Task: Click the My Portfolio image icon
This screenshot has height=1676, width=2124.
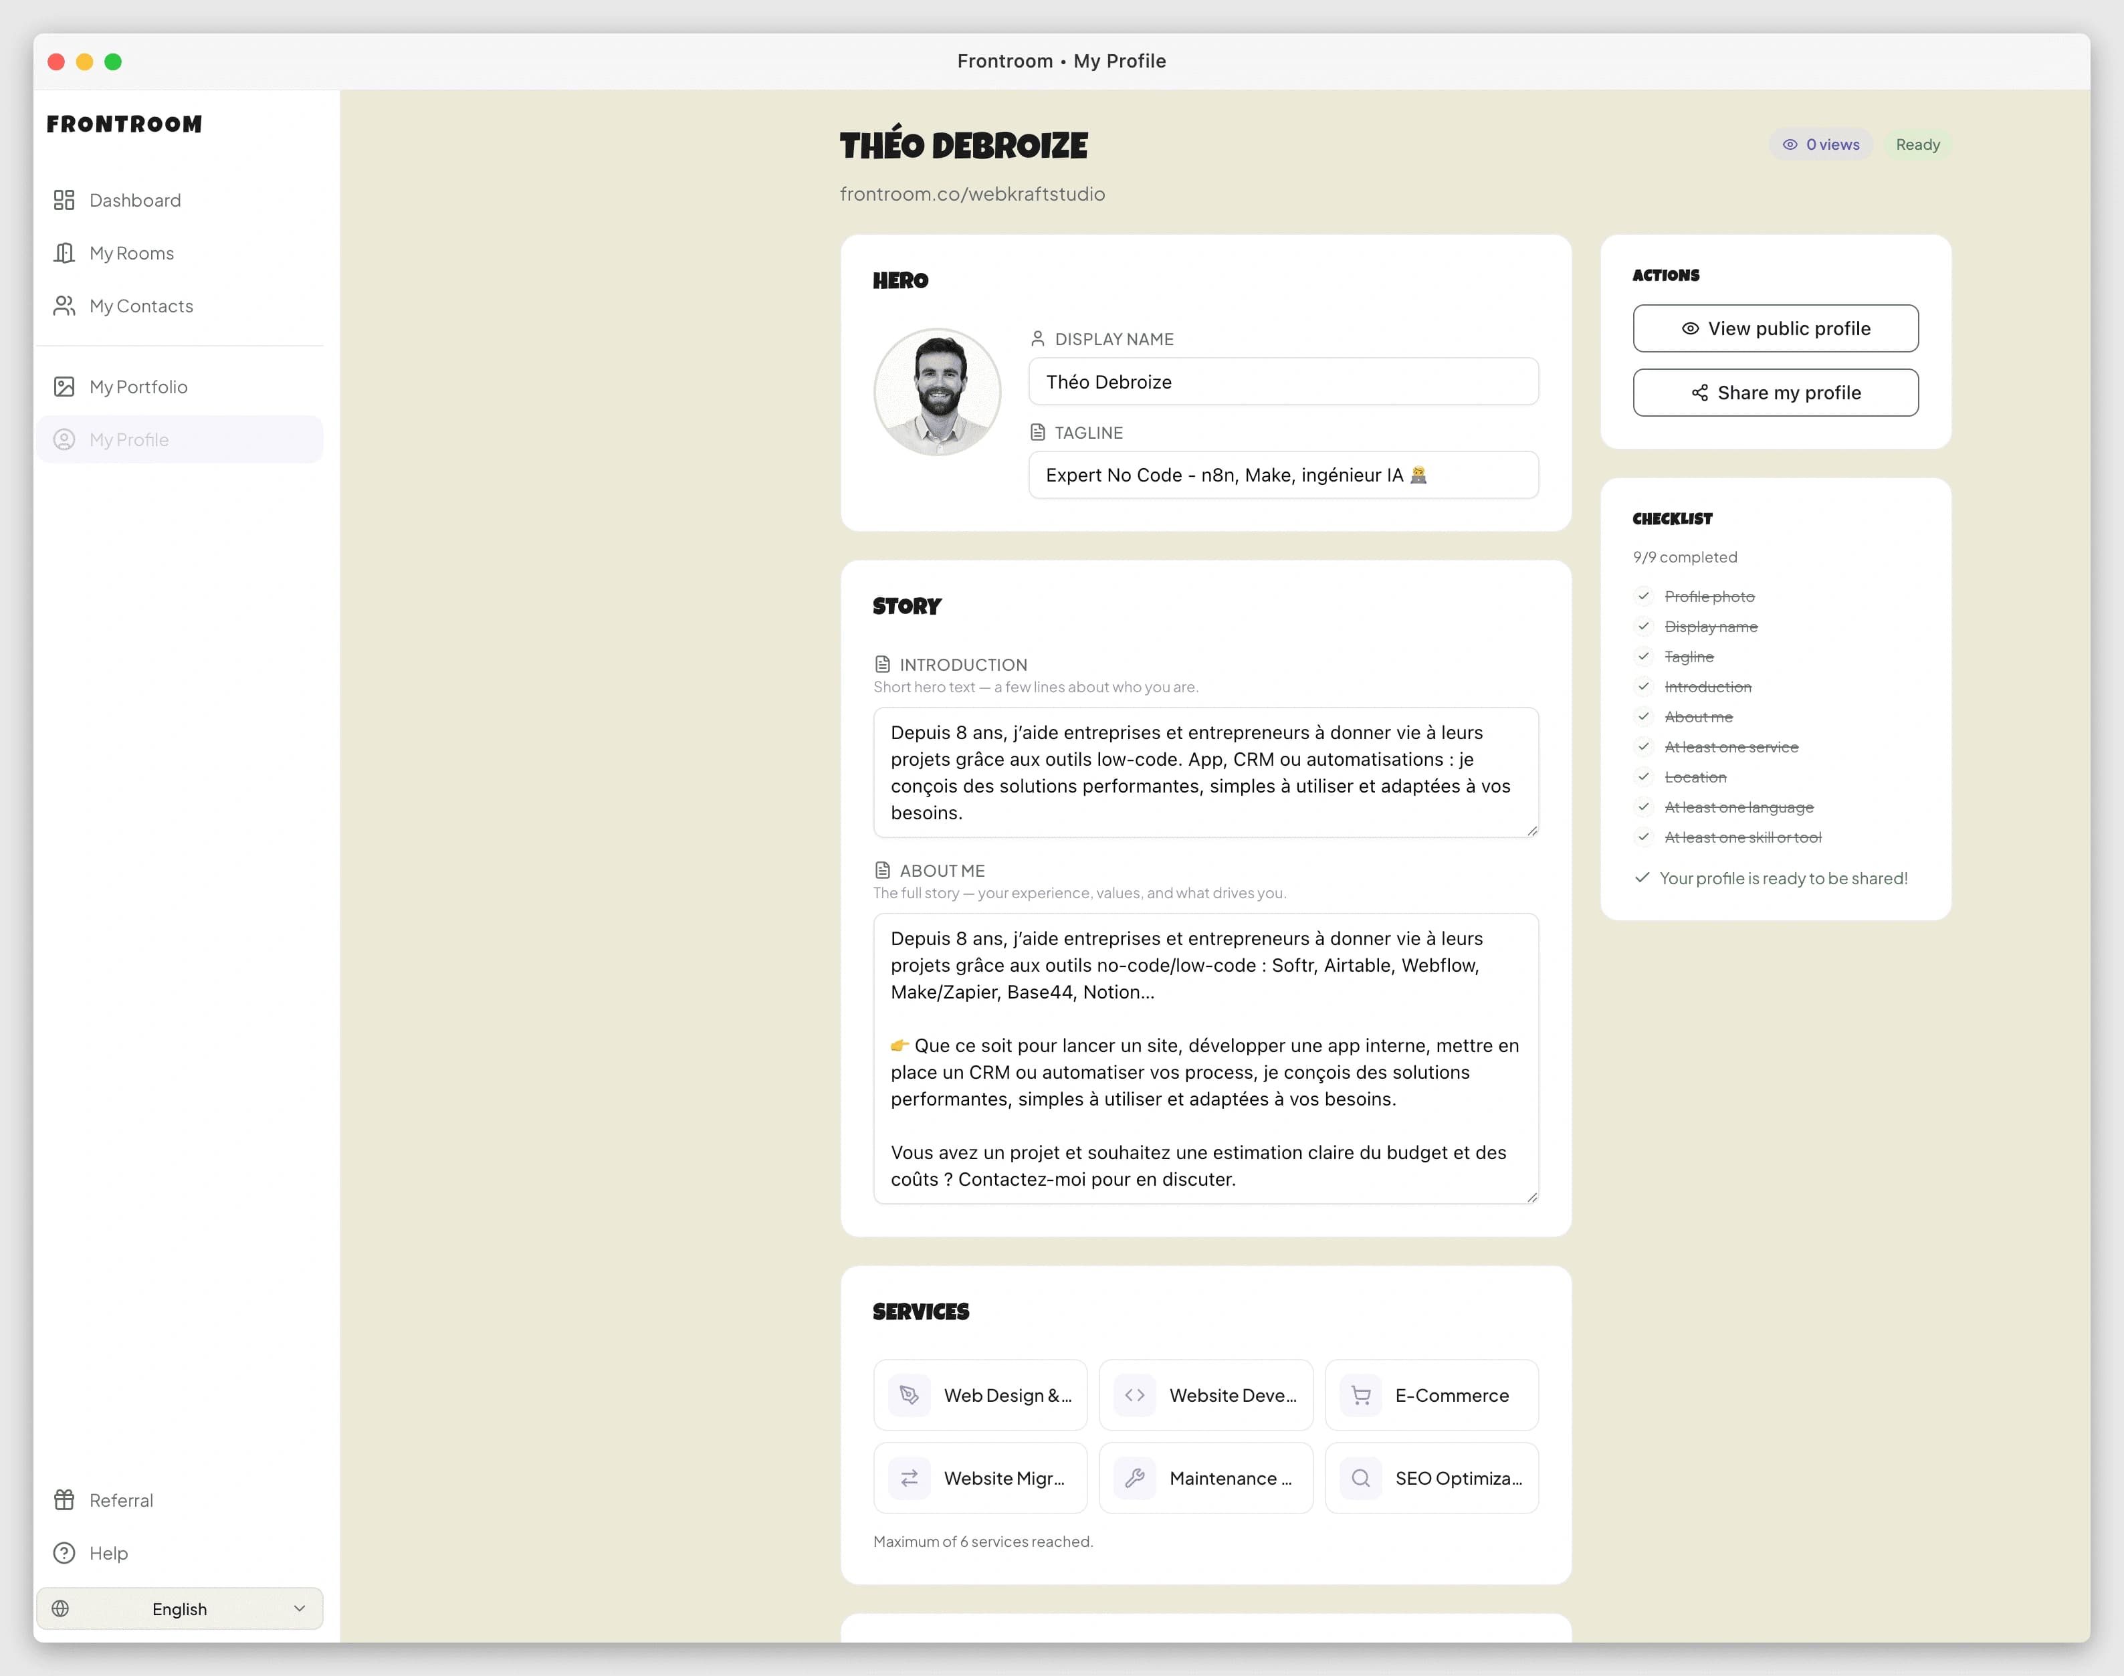Action: [x=64, y=387]
